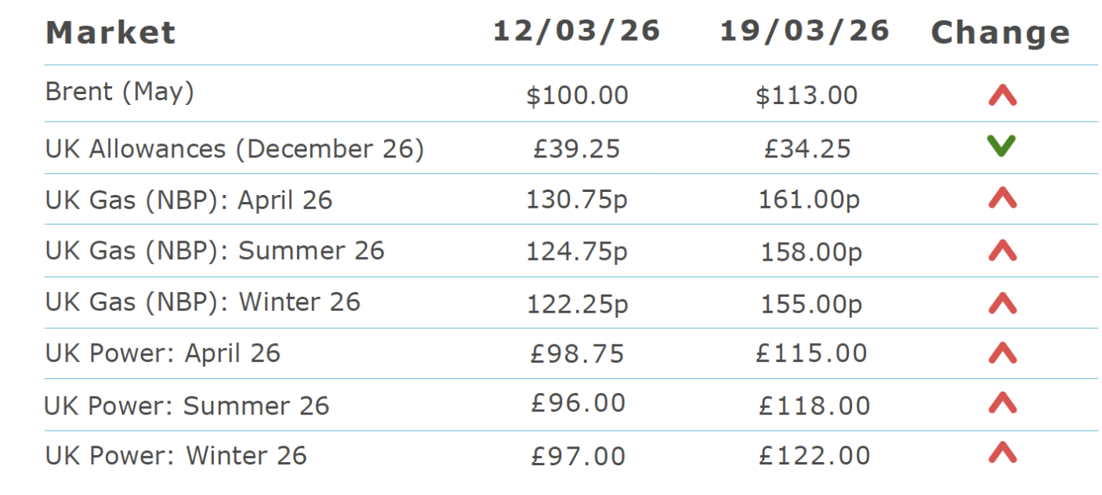Select the £122.00 power price value
The width and height of the screenshot is (1102, 495).
[x=814, y=456]
